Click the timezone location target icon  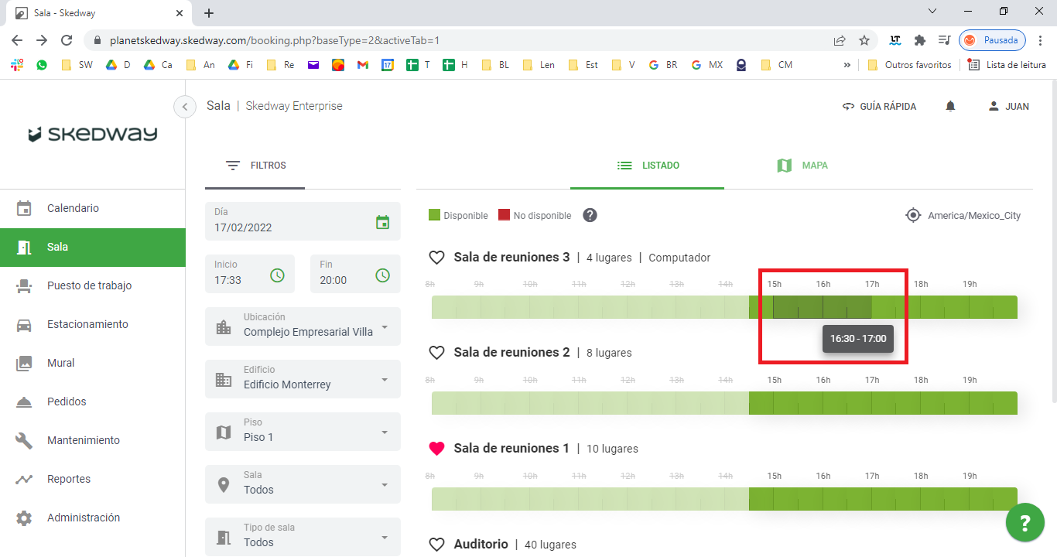coord(913,215)
